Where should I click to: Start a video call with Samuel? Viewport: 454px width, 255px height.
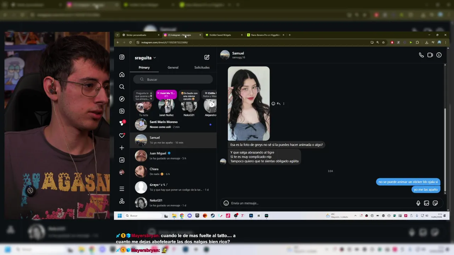(430, 55)
